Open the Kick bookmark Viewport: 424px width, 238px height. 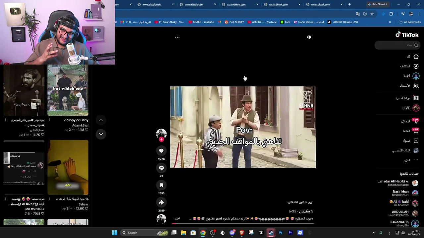[x=285, y=22]
